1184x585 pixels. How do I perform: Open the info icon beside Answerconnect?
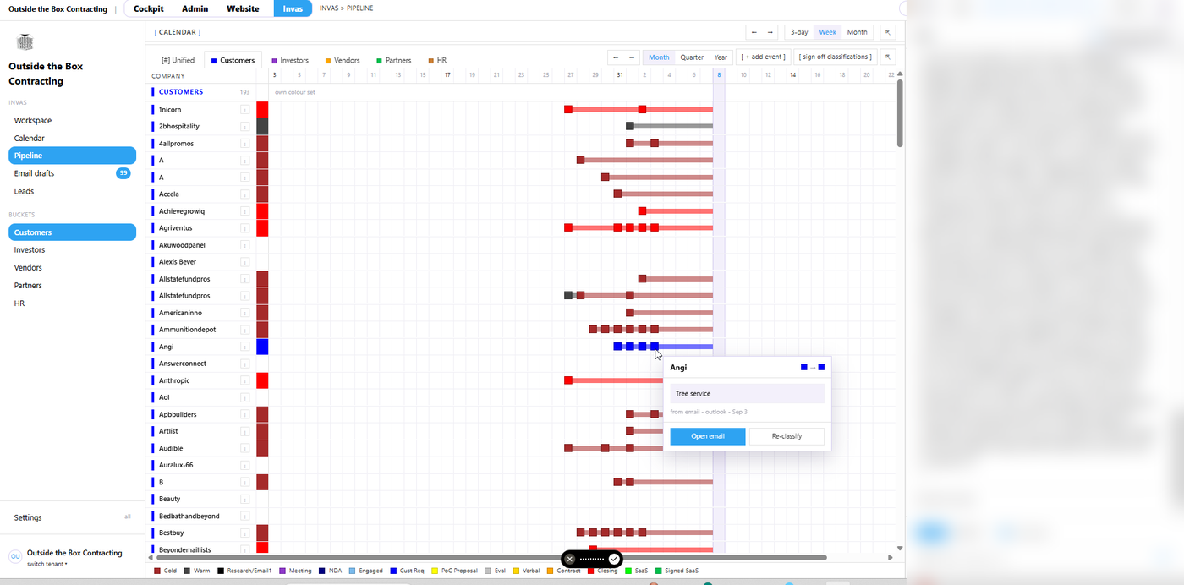click(245, 364)
